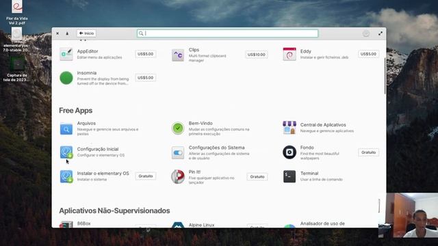Open the green Insomnia app icon
The width and height of the screenshot is (438, 246).
pos(66,78)
